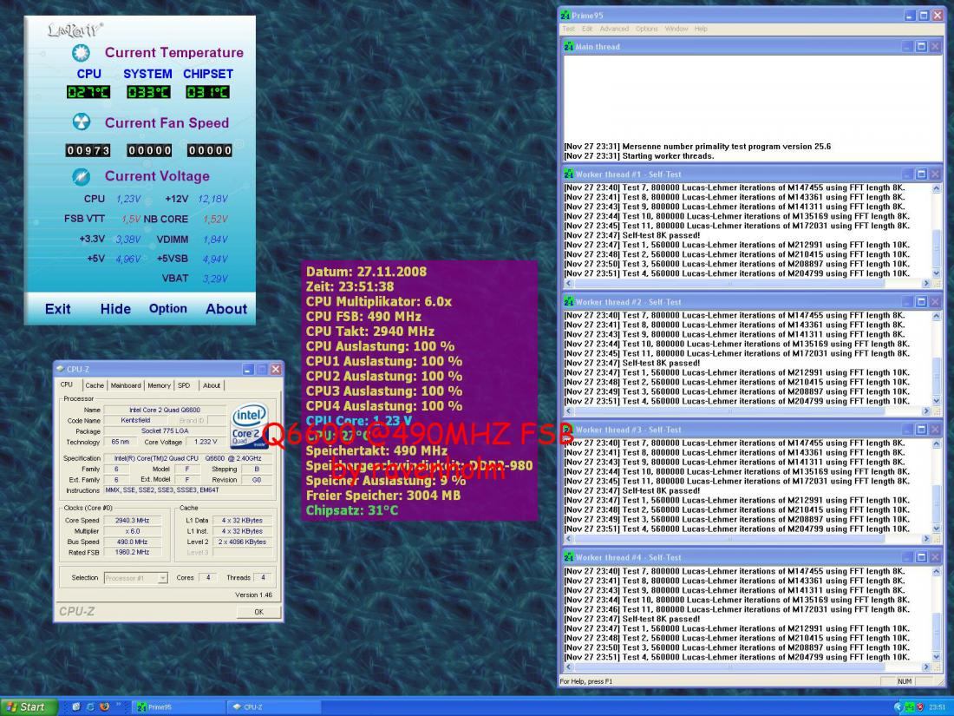Click 'Starting worker threads.' line in Main thread
The height and width of the screenshot is (716, 954).
(x=639, y=156)
